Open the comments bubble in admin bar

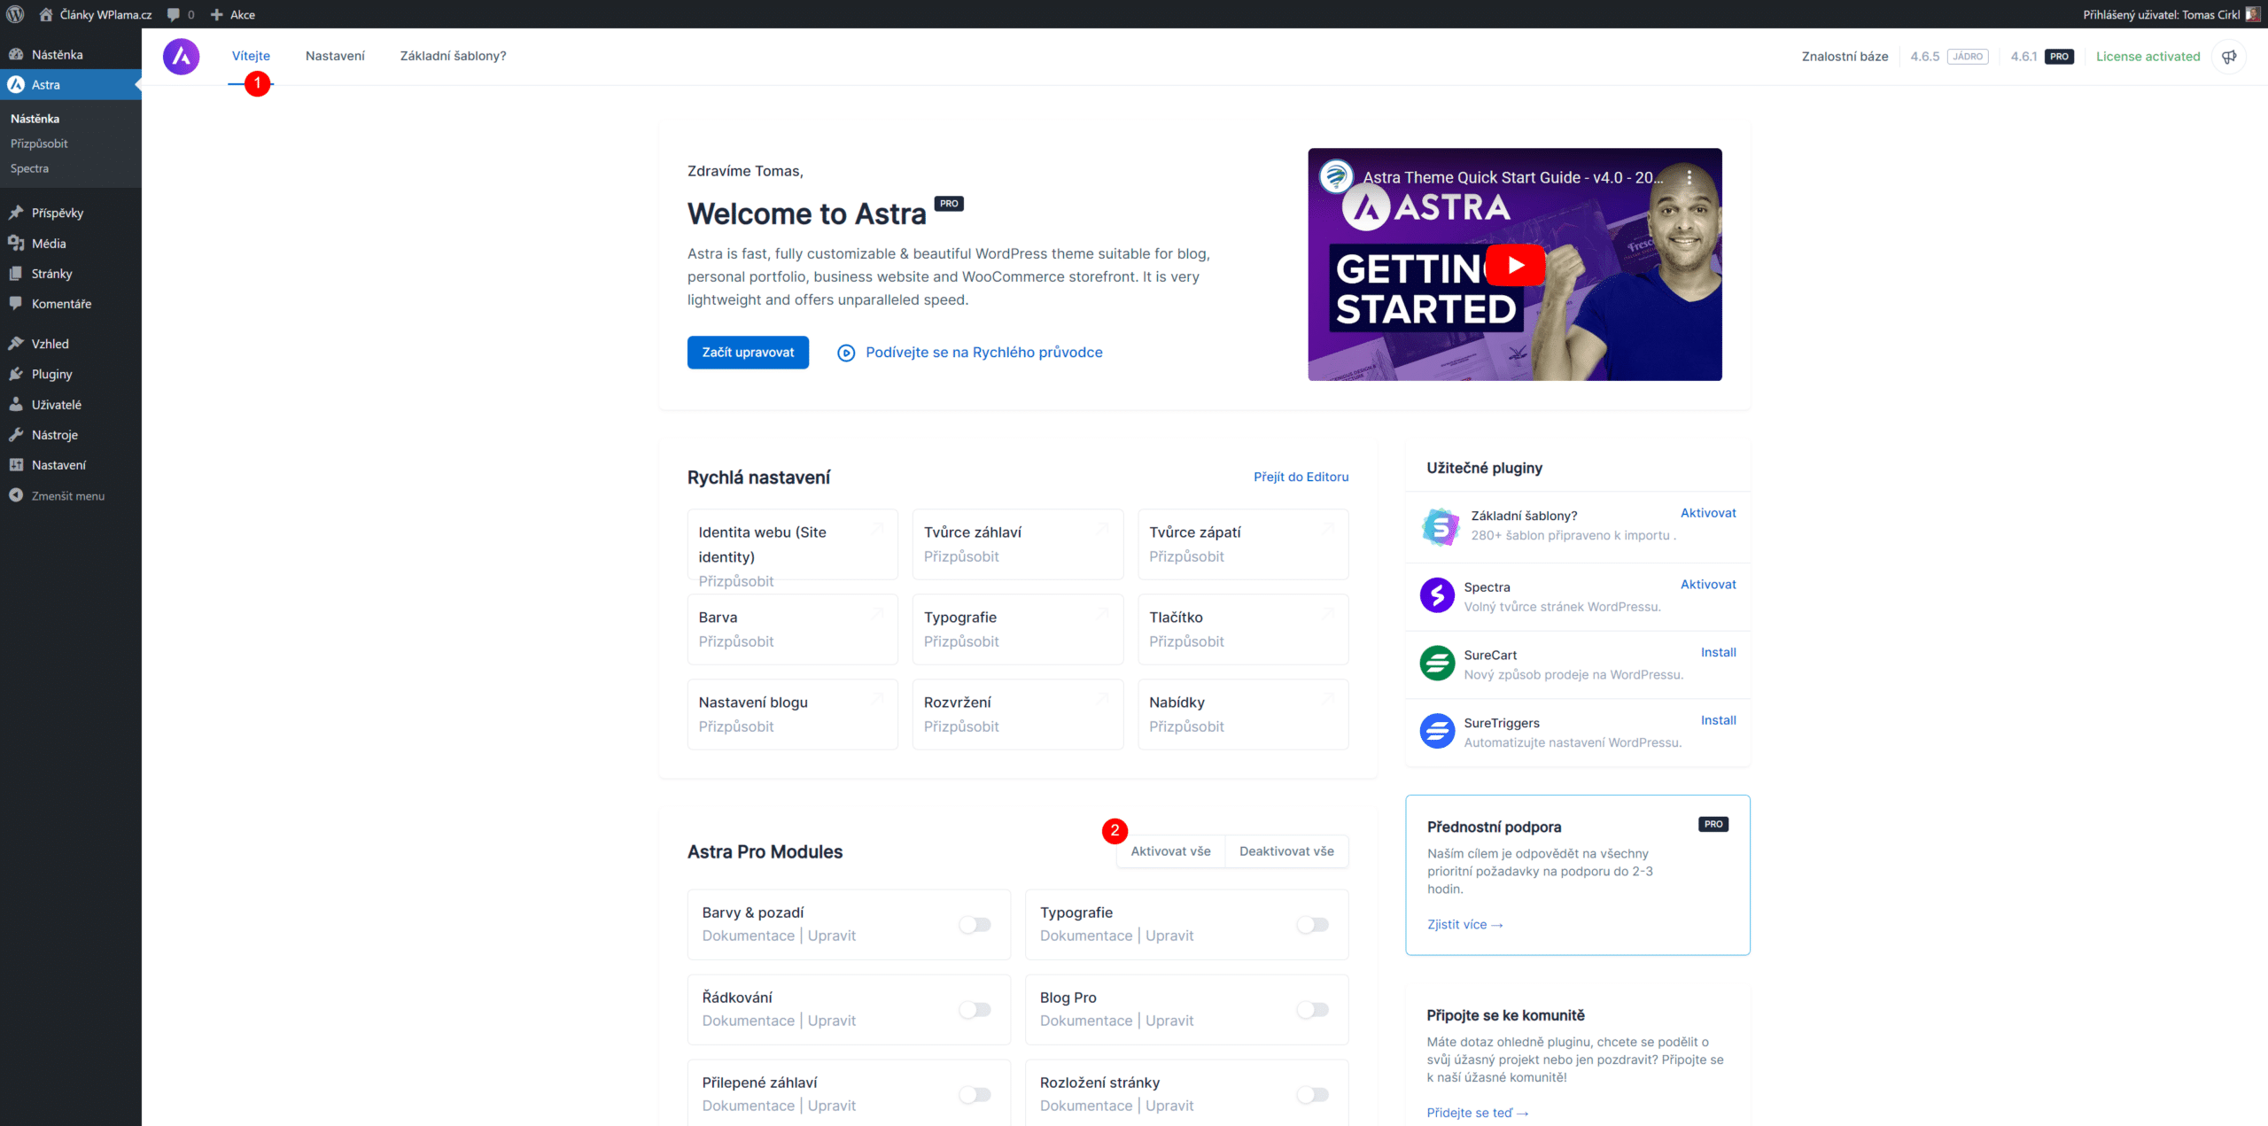(x=174, y=14)
